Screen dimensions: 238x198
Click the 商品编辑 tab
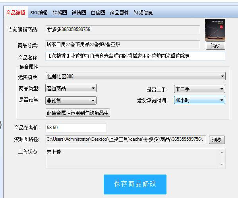15,13
